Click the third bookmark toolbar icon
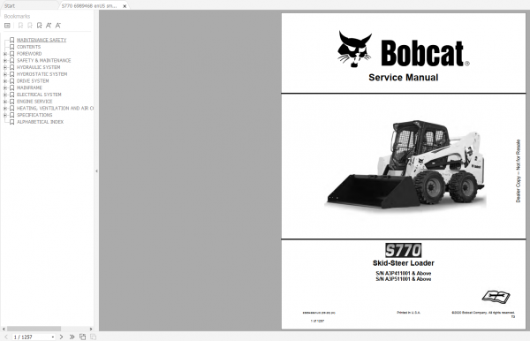The width and height of the screenshot is (530, 341). 30,26
